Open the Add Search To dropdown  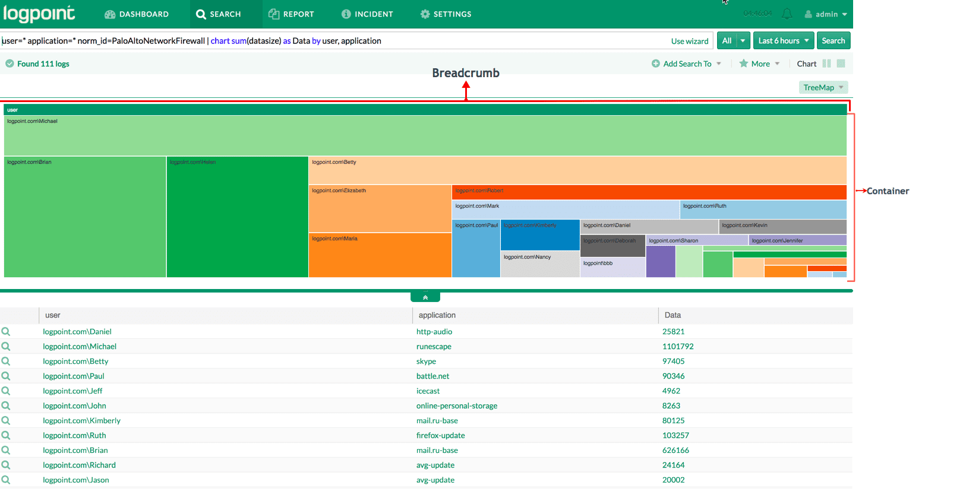tap(686, 63)
